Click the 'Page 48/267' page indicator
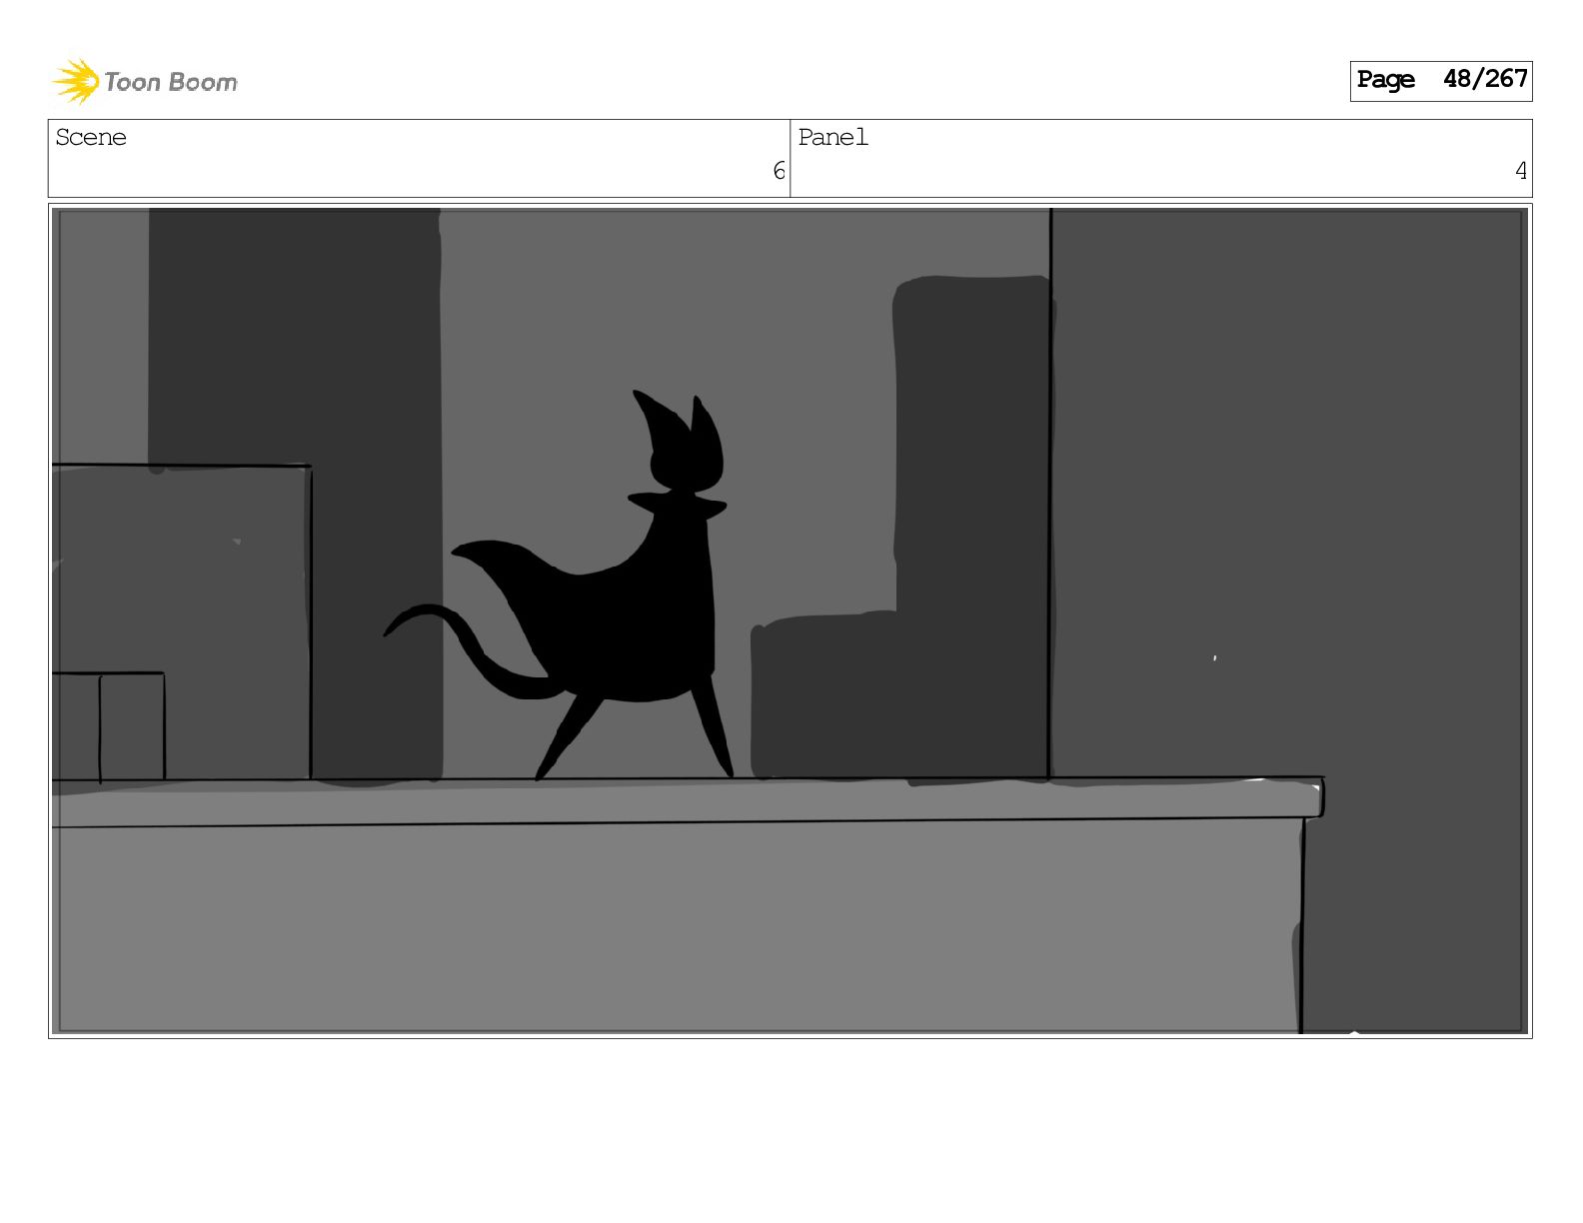Image resolution: width=1583 pixels, height=1223 pixels. tap(1440, 80)
